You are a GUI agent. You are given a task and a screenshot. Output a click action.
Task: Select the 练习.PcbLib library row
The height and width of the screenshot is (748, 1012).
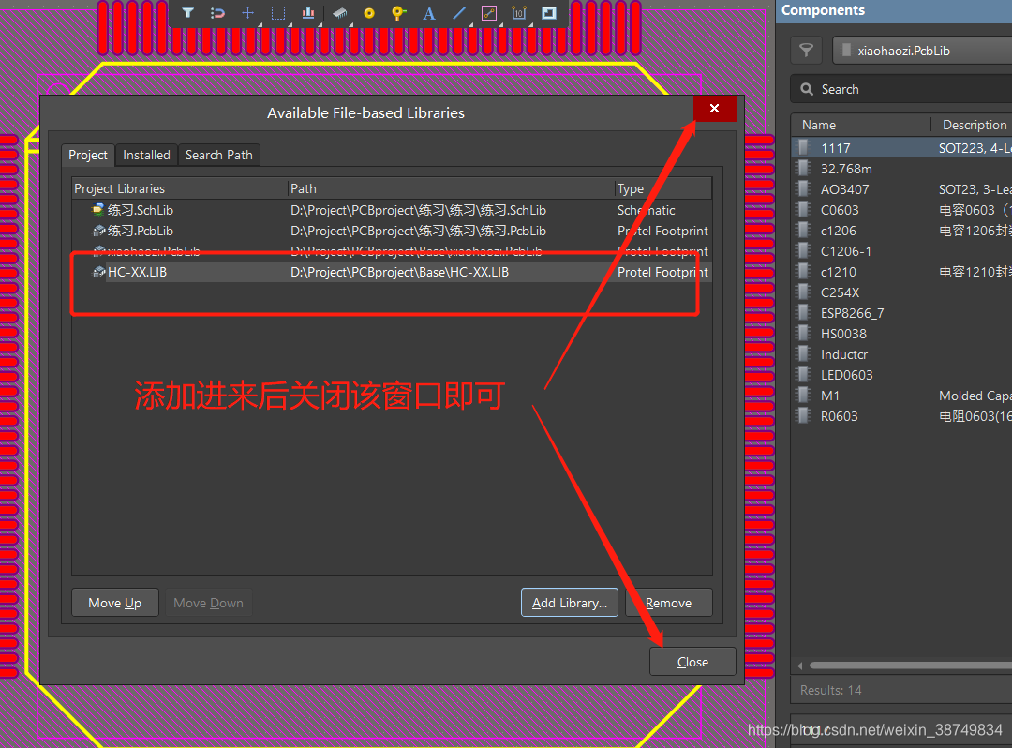pyautogui.click(x=391, y=231)
